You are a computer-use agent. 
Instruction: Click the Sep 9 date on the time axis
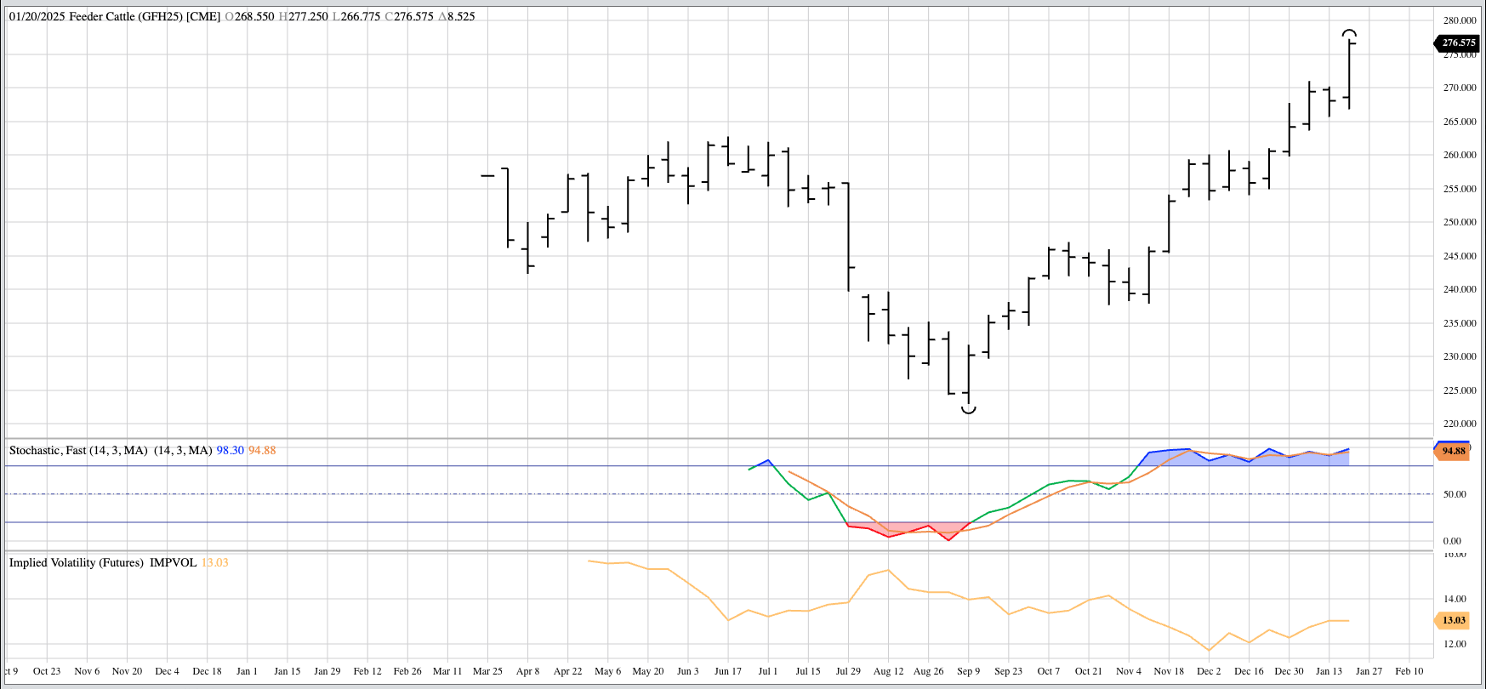pyautogui.click(x=968, y=671)
